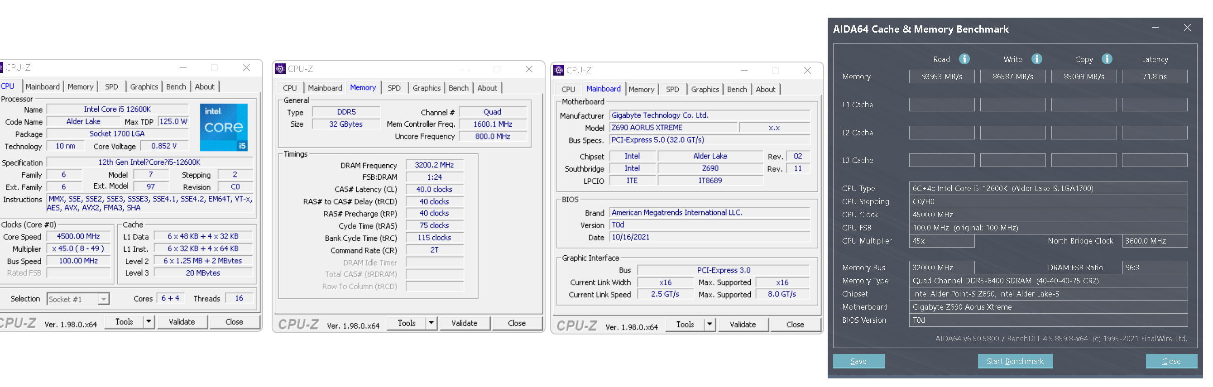The width and height of the screenshot is (1213, 387).
Task: Select the Bench tab in the Memory CPU-Z window
Action: point(459,88)
